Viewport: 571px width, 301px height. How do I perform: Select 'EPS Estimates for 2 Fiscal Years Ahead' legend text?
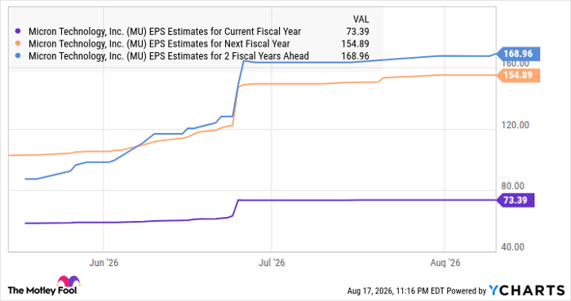[x=229, y=55]
